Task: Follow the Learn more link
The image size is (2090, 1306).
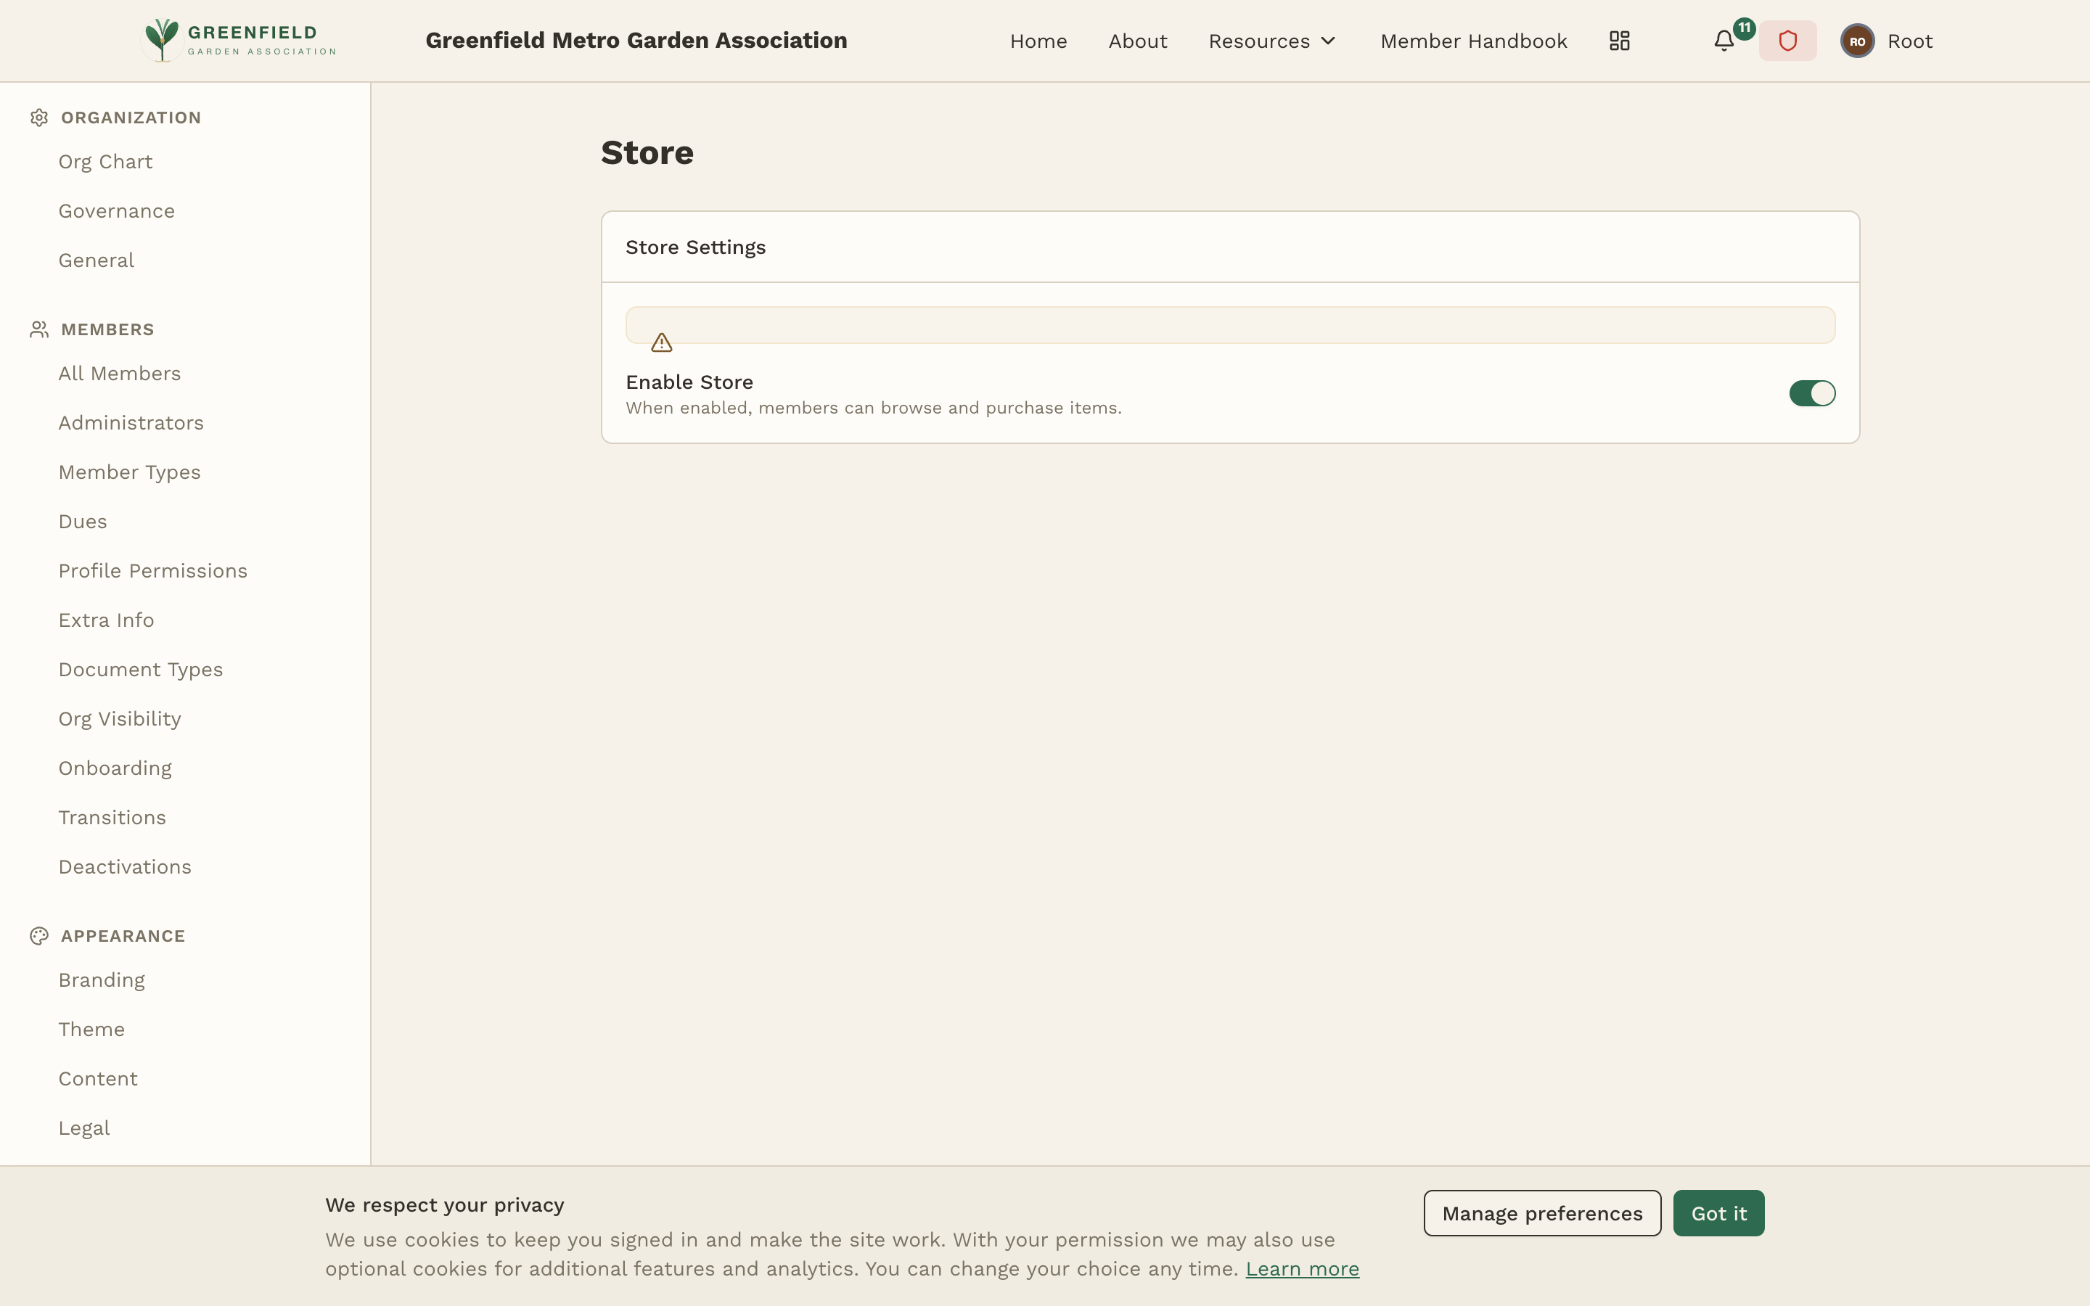Action: point(1301,1268)
